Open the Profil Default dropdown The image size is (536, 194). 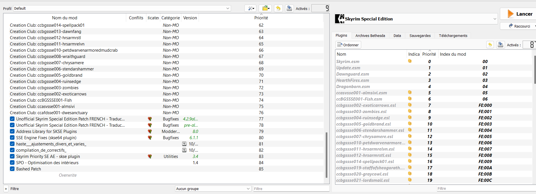click(122, 9)
